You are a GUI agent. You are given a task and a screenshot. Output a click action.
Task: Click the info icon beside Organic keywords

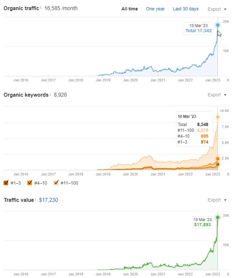[x=50, y=94]
